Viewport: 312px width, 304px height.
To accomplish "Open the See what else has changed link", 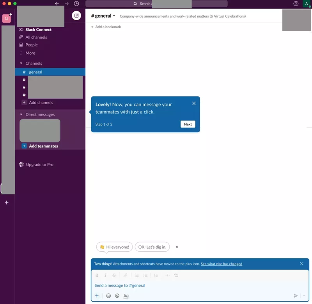I will click(x=221, y=264).
